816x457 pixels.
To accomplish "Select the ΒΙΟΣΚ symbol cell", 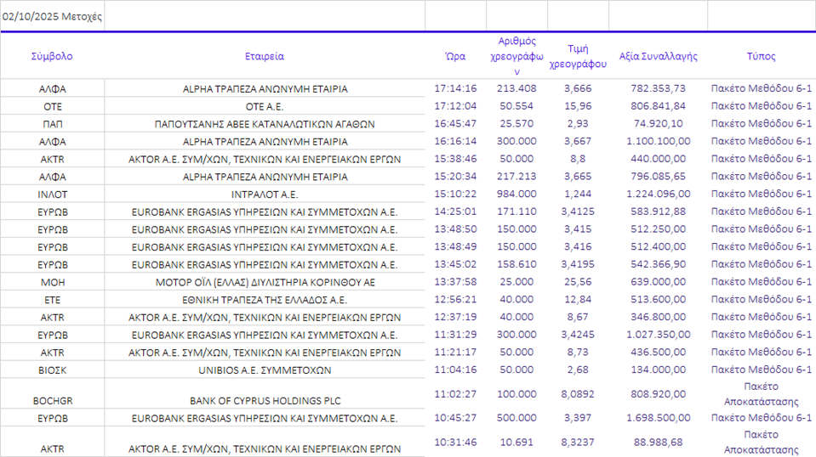I will (x=53, y=370).
